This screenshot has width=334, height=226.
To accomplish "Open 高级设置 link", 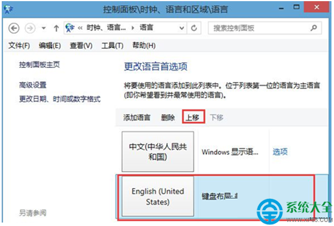I will tap(33, 85).
